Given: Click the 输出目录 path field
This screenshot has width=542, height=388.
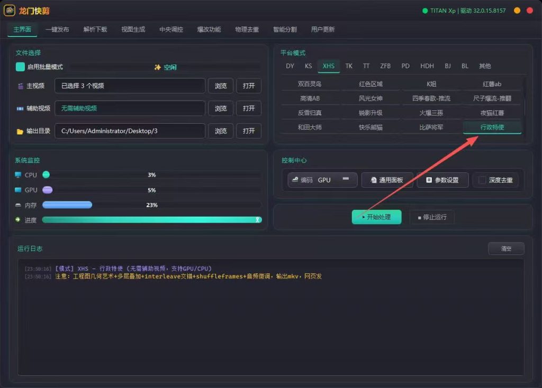Looking at the screenshot, I should tap(130, 131).
